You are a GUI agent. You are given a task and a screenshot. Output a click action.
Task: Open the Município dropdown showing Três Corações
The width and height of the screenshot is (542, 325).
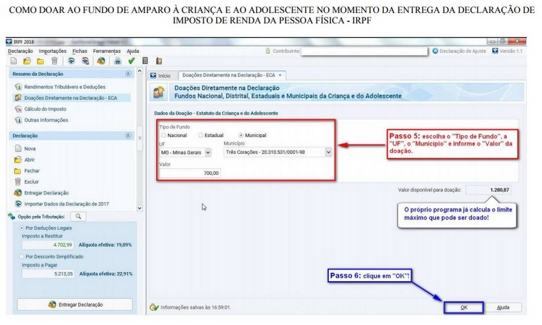pos(277,153)
